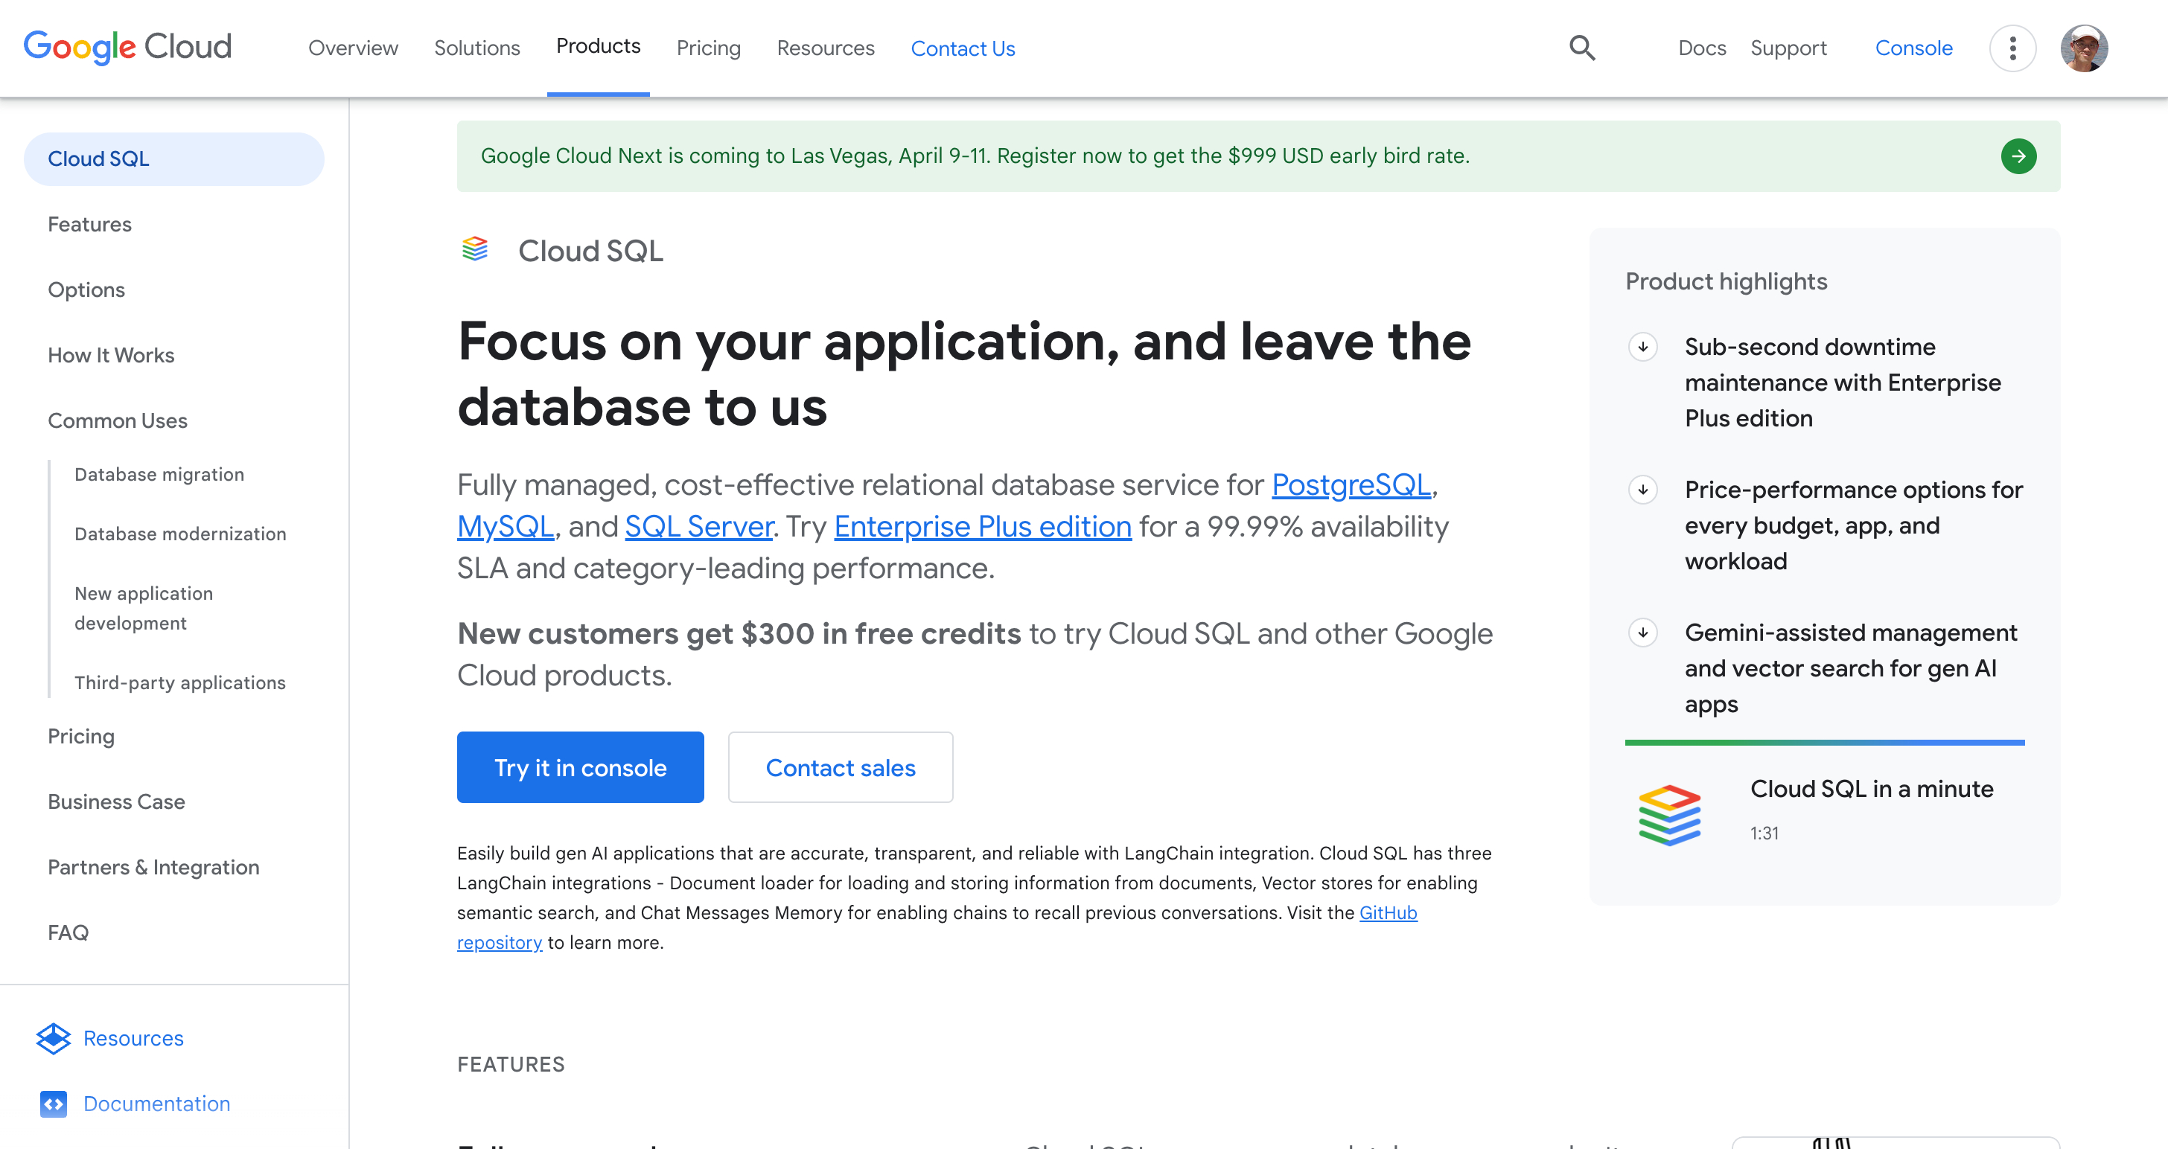Go to Business Case section
The width and height of the screenshot is (2168, 1149).
click(116, 801)
